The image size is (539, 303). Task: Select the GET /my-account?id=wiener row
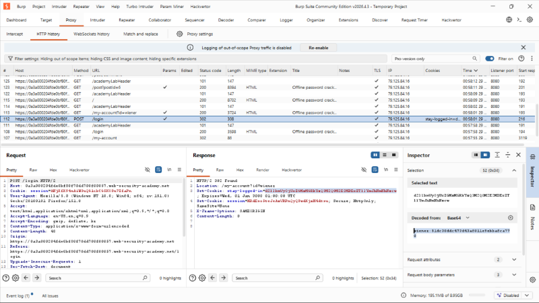267,112
